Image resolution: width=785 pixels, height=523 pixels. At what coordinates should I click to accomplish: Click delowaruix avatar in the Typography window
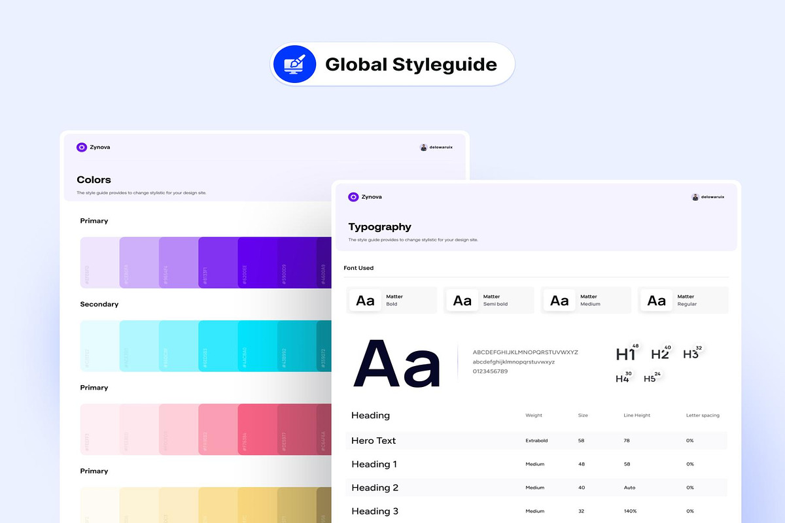pyautogui.click(x=695, y=197)
